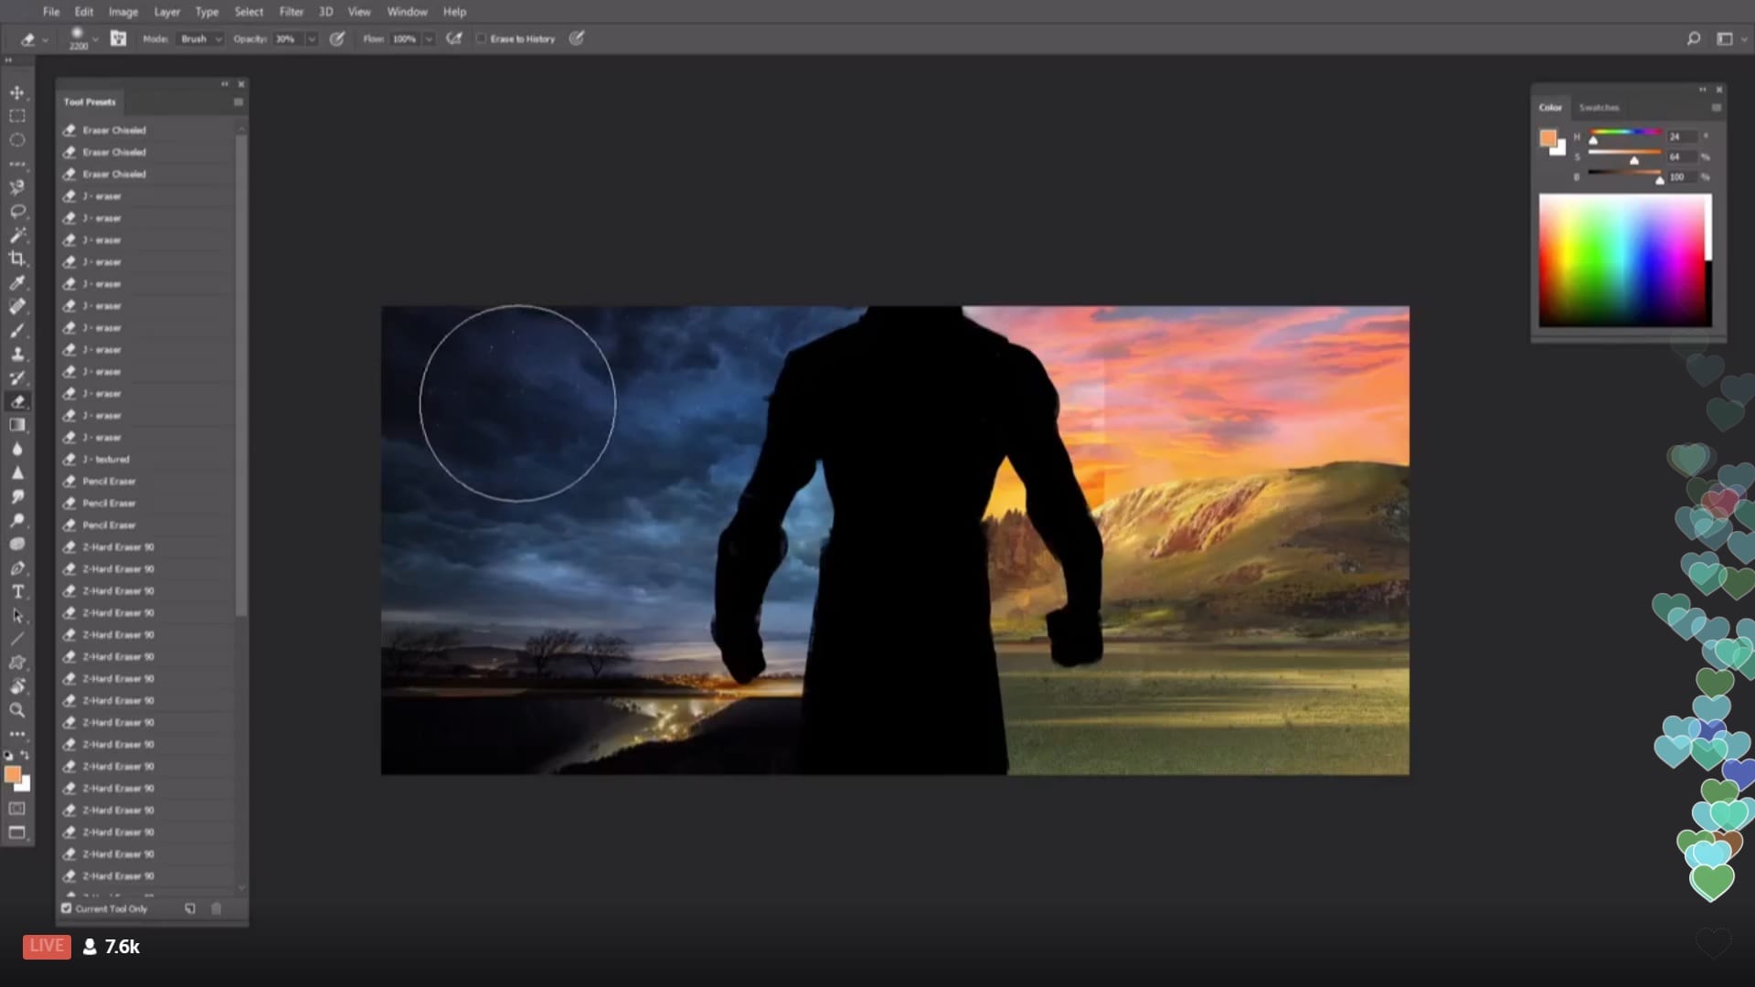Enable the Erase to History checkbox

pyautogui.click(x=481, y=38)
